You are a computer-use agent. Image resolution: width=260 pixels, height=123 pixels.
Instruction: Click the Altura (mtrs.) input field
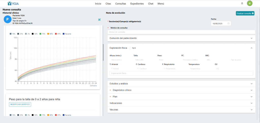coord(121,60)
